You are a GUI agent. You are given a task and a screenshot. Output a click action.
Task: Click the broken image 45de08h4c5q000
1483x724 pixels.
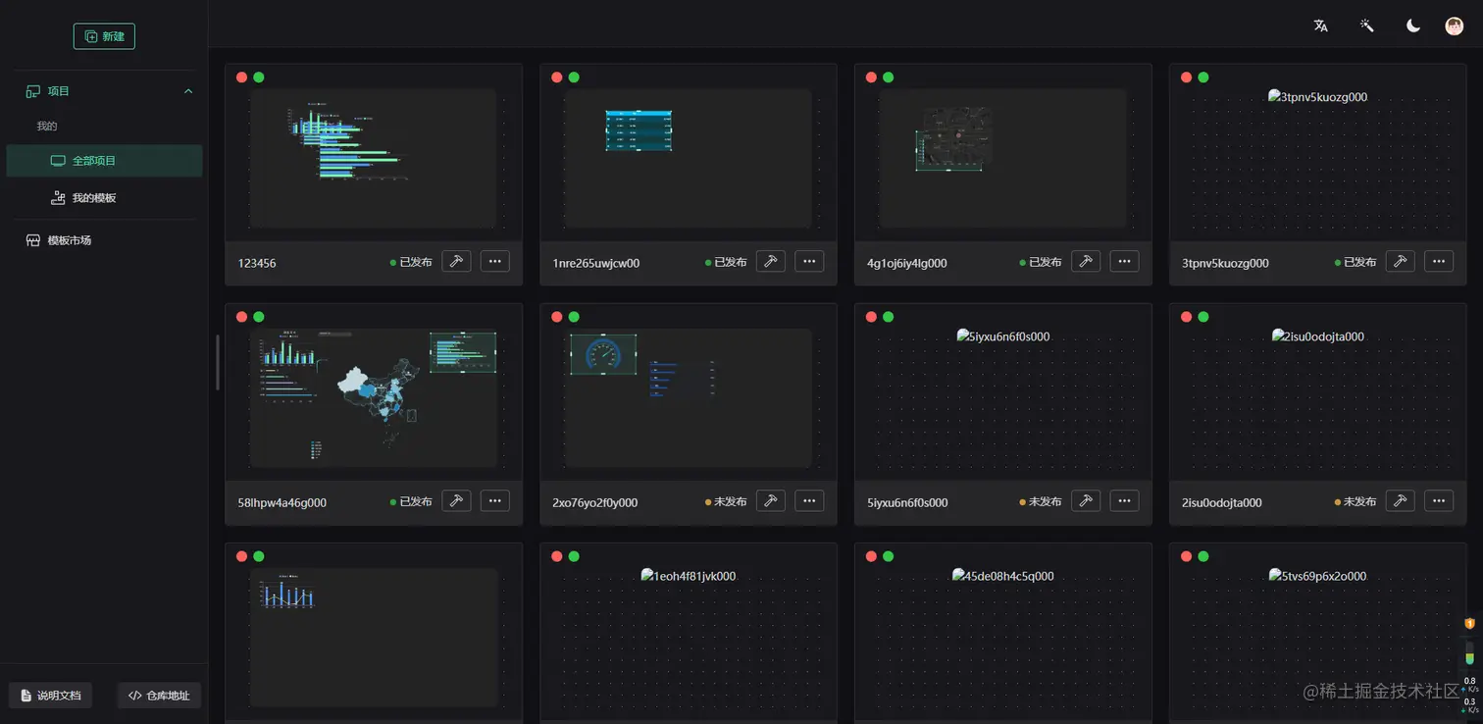pyautogui.click(x=1003, y=576)
